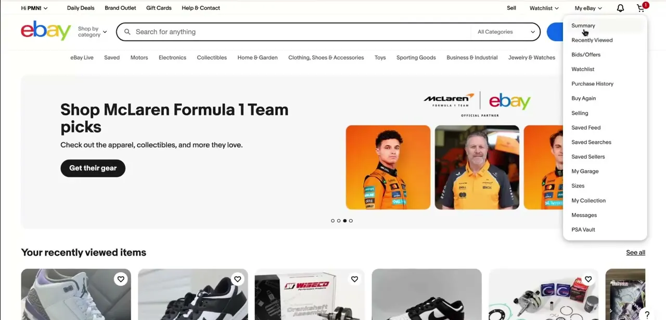Image resolution: width=666 pixels, height=320 pixels.
Task: Open the notifications bell
Action: tap(620, 8)
